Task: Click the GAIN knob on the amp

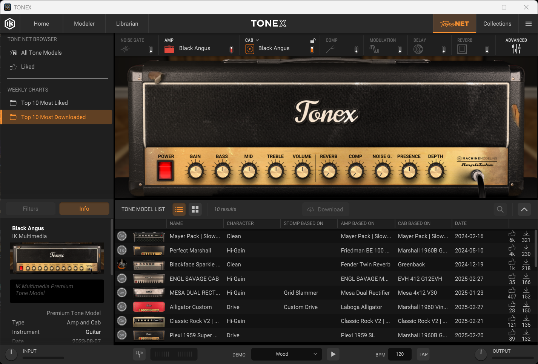Action: click(195, 171)
